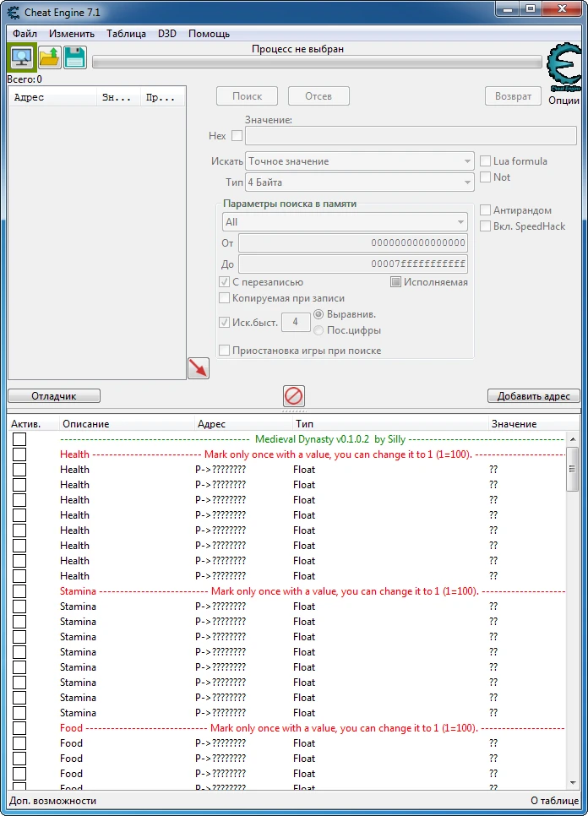Screen dimensions: 588x816
Task: Click the scan progress bar
Action: pos(317,63)
